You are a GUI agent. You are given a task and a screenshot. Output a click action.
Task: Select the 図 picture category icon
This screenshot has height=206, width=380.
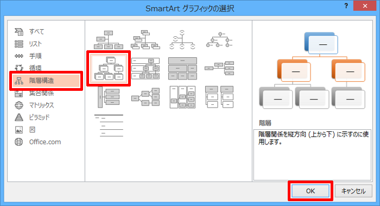click(19, 130)
